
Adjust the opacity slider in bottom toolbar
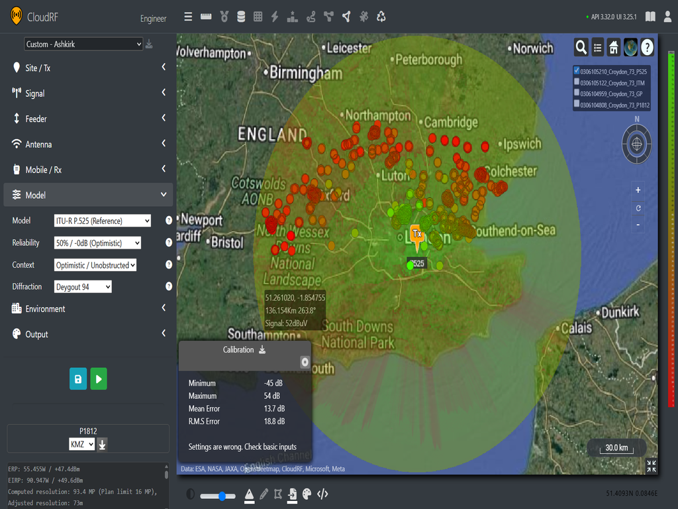(222, 495)
